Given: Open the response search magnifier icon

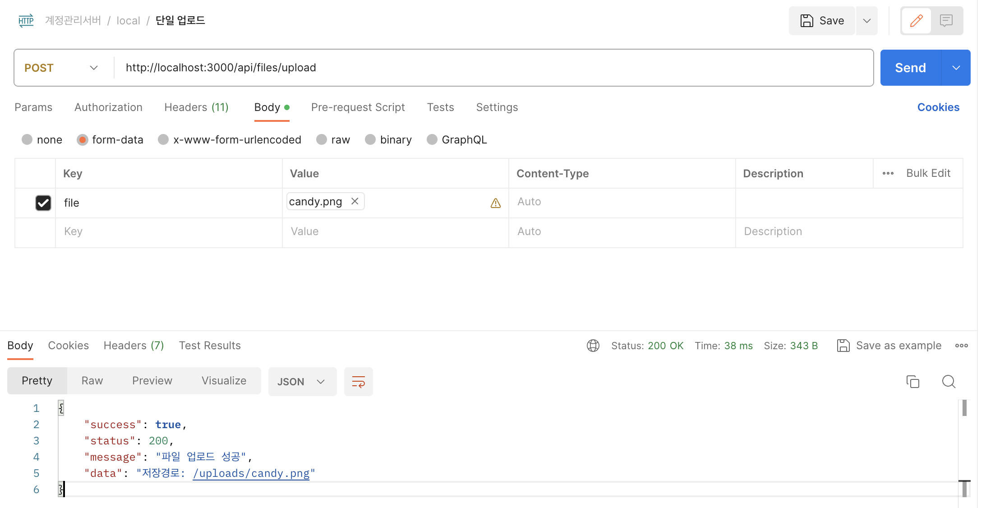Looking at the screenshot, I should point(949,382).
